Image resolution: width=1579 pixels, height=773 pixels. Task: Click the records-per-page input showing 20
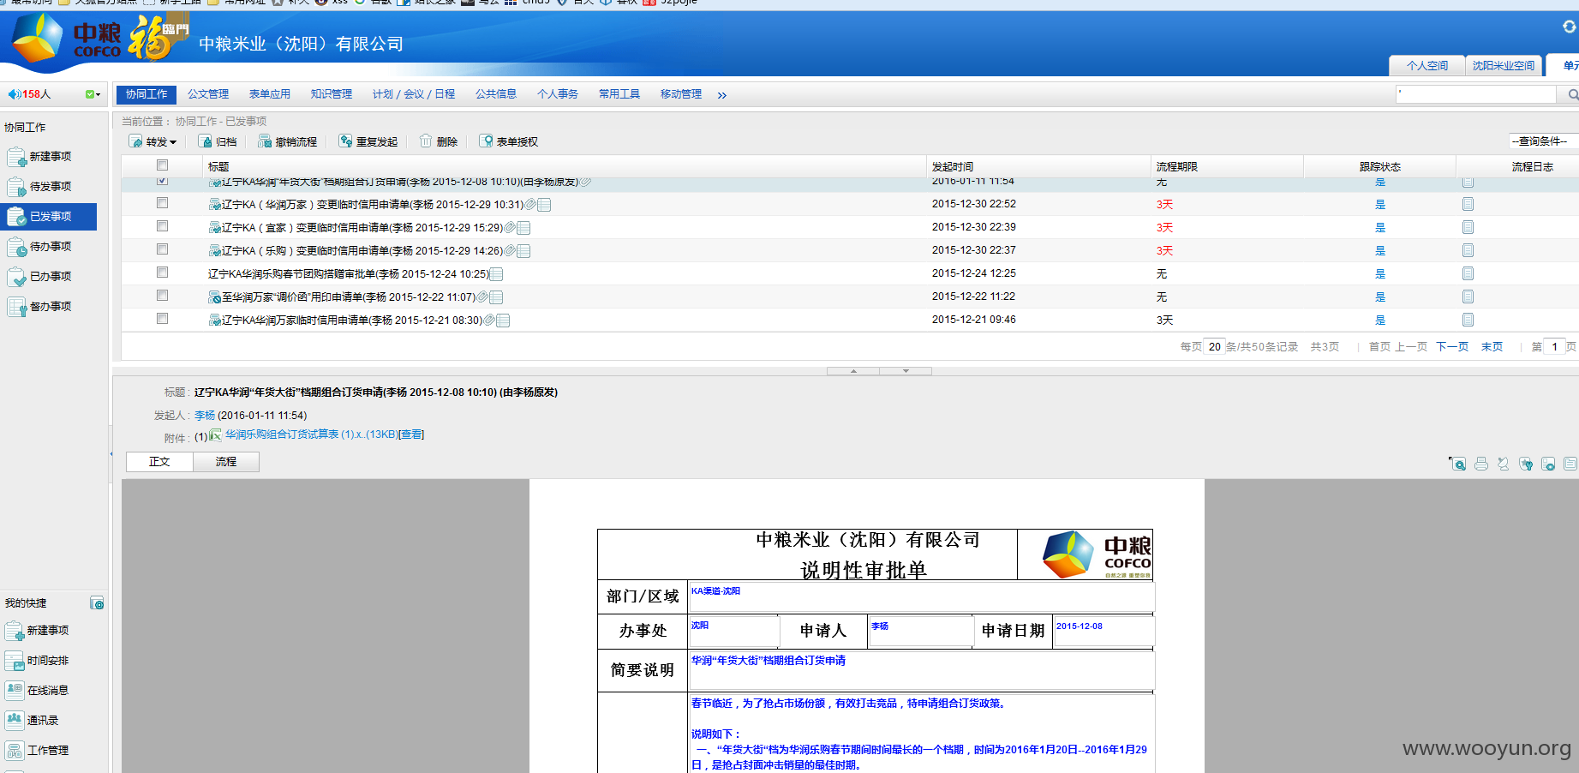point(1214,347)
